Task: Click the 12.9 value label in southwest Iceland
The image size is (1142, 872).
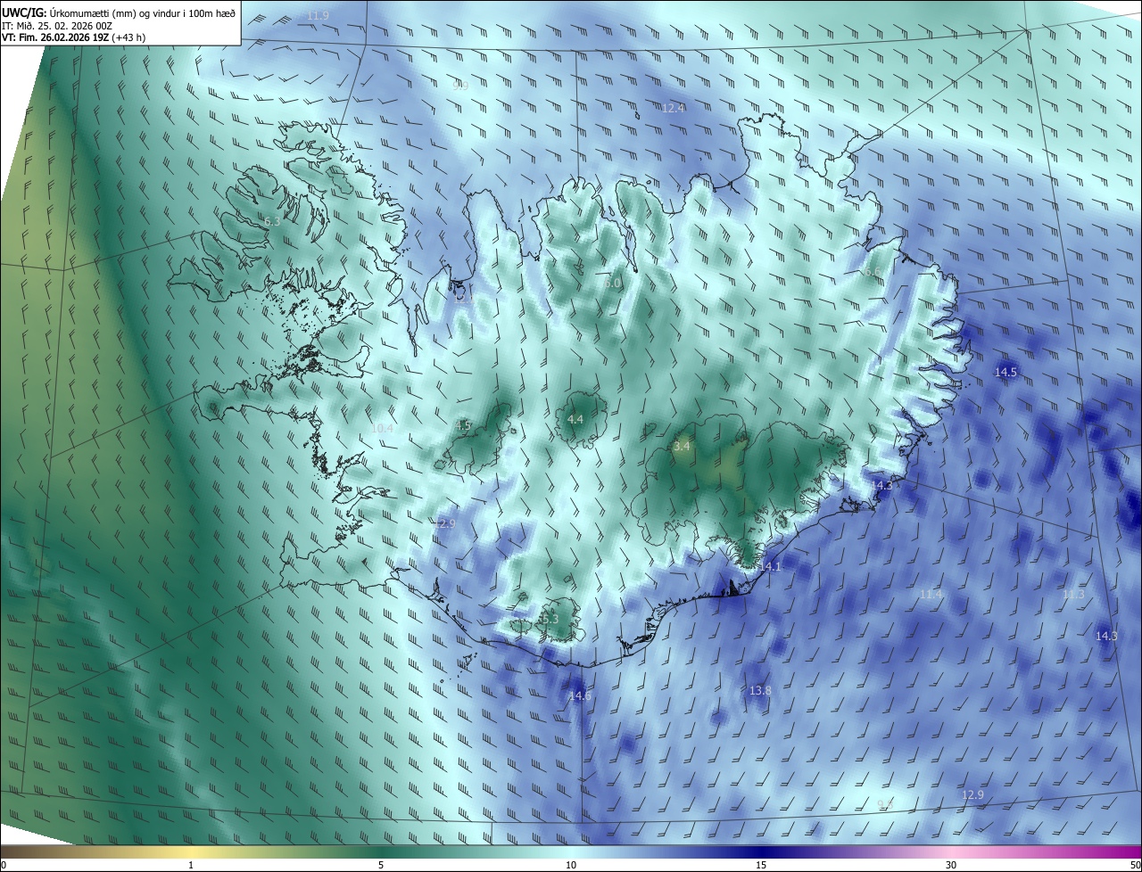Action: coord(445,524)
